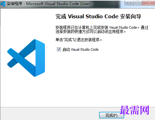Image resolution: width=155 pixels, height=120 pixels.
Task: Click the 通过 text at description line end
Action: [x=144, y=27]
